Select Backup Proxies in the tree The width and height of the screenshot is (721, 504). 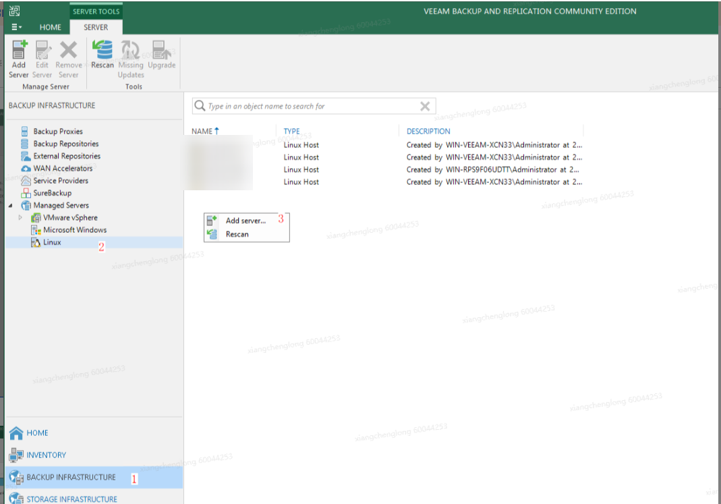pos(57,132)
